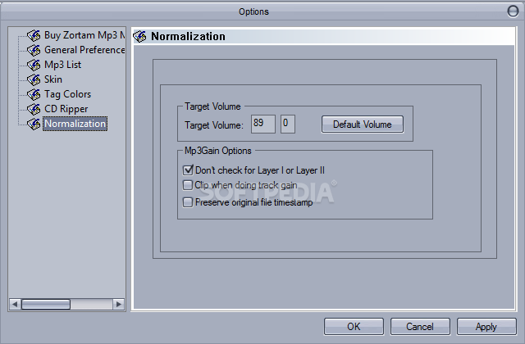This screenshot has width=525, height=344.
Task: Select Mp3 List options
Action: tap(62, 65)
